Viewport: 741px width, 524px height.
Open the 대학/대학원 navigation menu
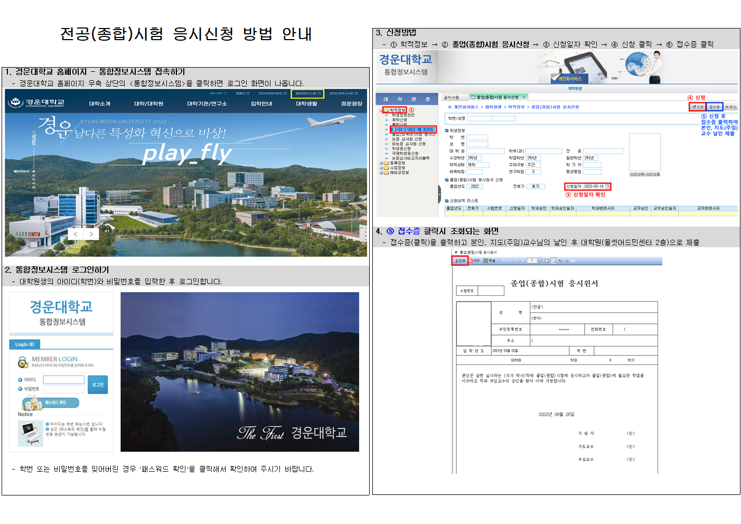coord(148,104)
